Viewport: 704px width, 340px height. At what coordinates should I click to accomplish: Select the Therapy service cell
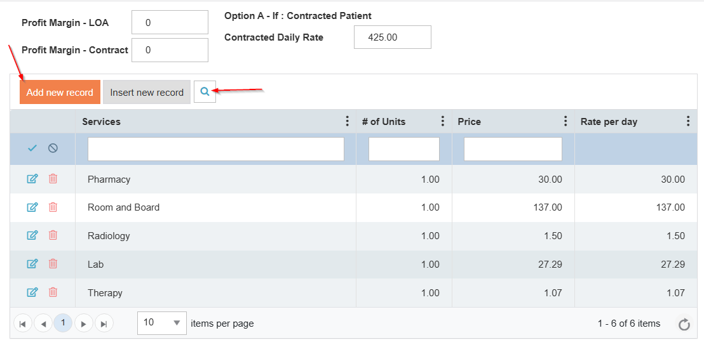coord(215,293)
